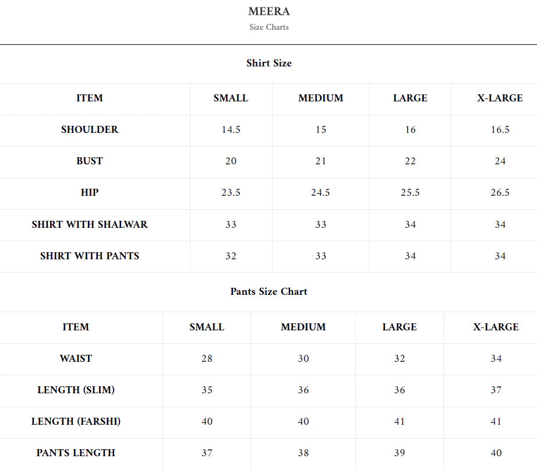
Task: Click the SHOULDER row label
Action: tap(90, 129)
